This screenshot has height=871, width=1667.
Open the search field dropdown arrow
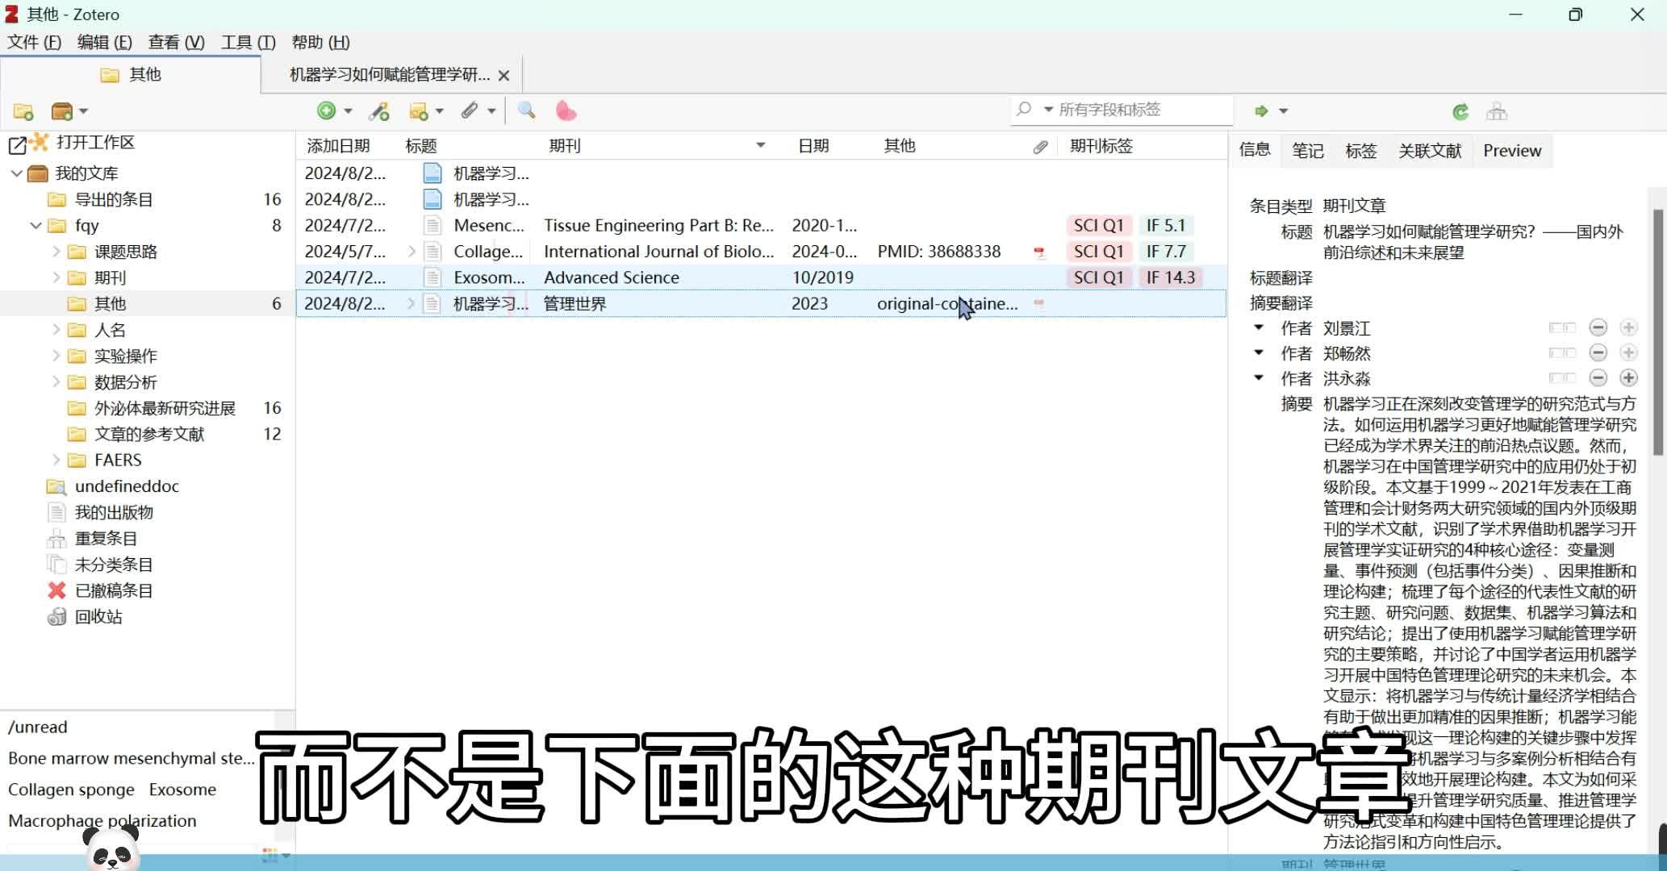coord(1049,110)
